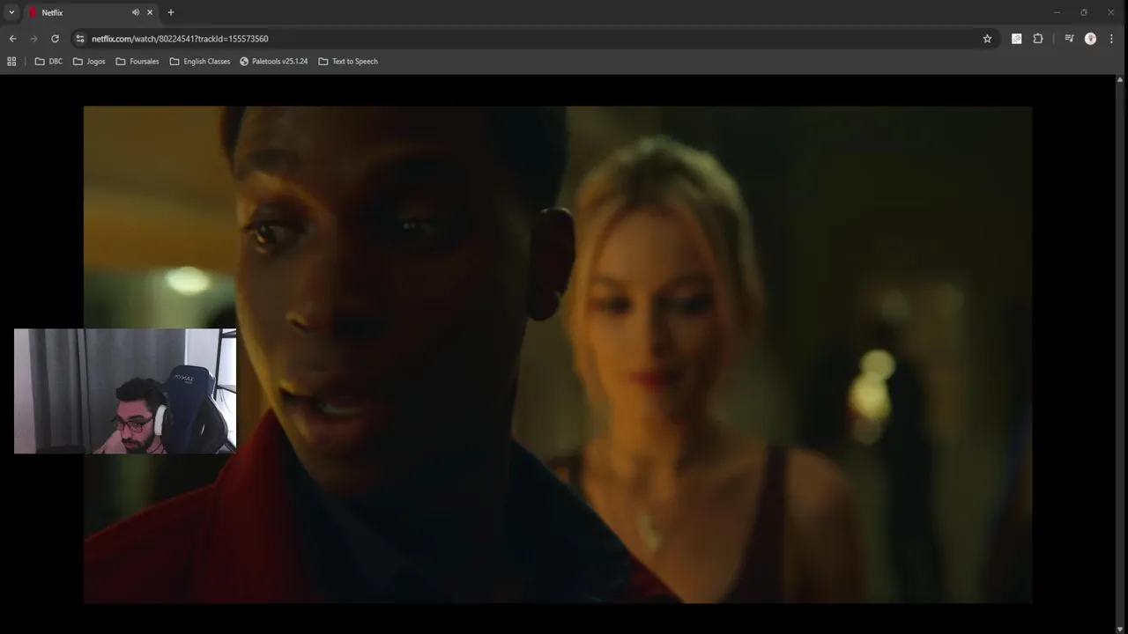Open the tab search dropdown arrow
Screen dimensions: 1128x634
[11, 12]
